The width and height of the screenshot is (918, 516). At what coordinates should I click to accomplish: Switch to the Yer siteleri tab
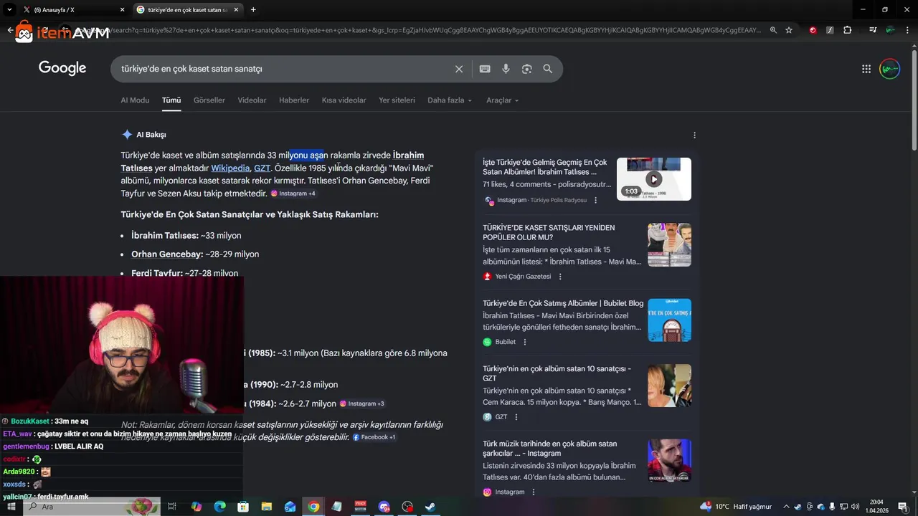pos(397,100)
